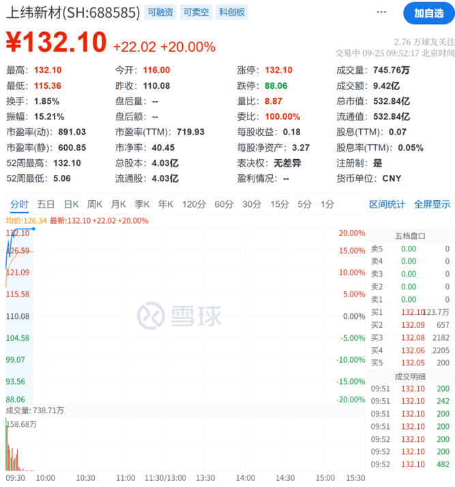The width and height of the screenshot is (455, 487).
Task: Click the current price ¥132.10
Action: coord(57,42)
